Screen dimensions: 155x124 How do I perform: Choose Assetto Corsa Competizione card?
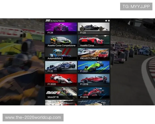tap(61, 41)
